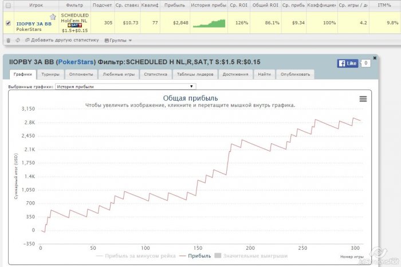The image size is (401, 267).
Task: Click the SCHEDULED Hold'em NL filter cell
Action: click(74, 23)
